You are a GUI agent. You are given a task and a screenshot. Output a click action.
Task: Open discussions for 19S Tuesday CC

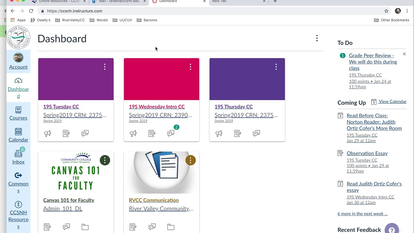tap(85, 133)
